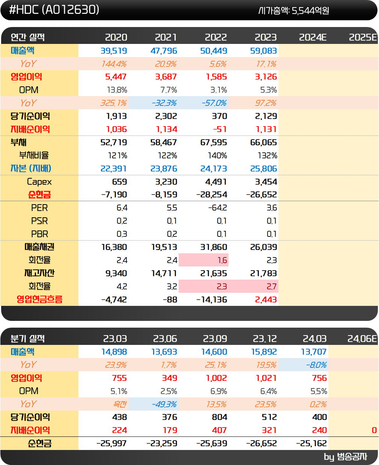Click the 2023 column header
The height and width of the screenshot is (465, 379).
[x=266, y=37]
